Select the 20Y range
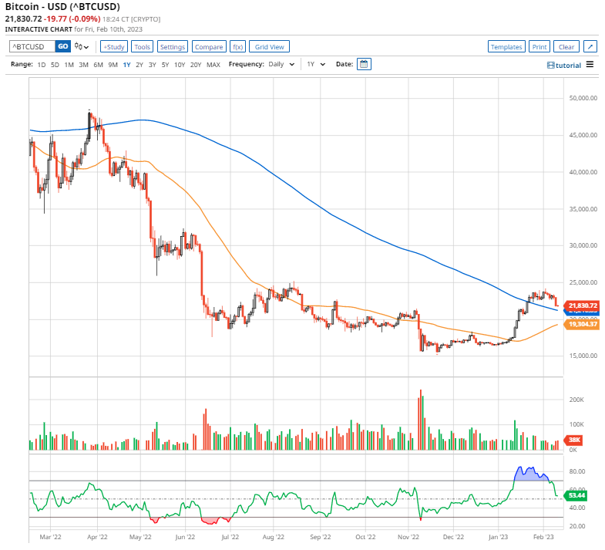Screen dimensions: 605x550 [x=196, y=65]
